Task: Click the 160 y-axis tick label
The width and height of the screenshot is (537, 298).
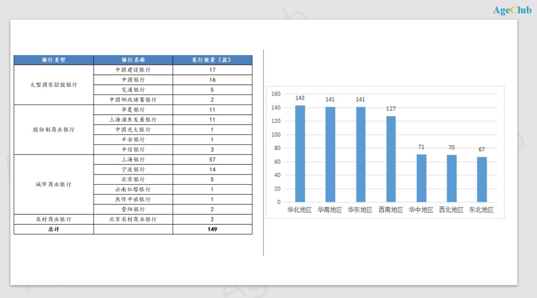Action: (x=275, y=94)
